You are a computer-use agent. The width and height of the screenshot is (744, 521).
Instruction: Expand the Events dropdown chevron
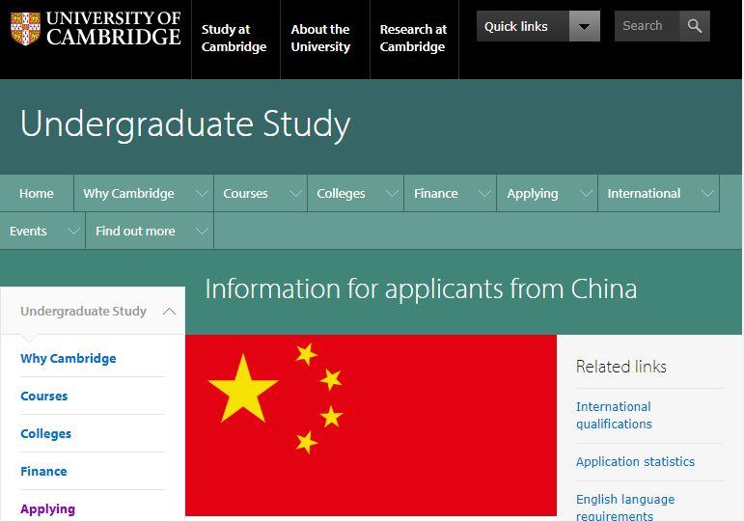[x=73, y=232]
